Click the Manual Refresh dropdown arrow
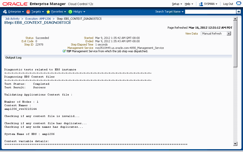 (x=229, y=34)
